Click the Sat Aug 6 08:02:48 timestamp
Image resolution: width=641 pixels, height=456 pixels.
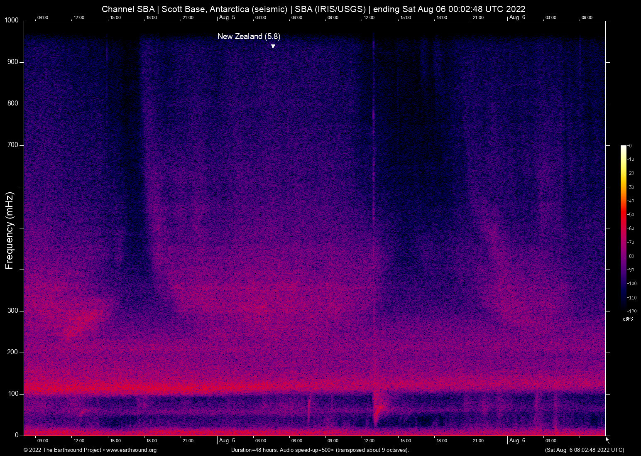(x=584, y=450)
